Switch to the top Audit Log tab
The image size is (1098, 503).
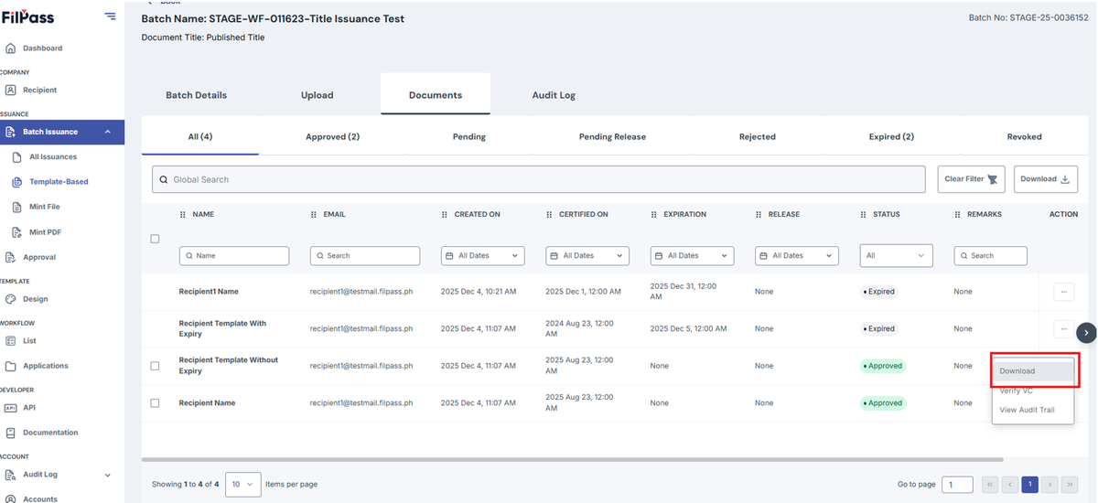pyautogui.click(x=554, y=95)
